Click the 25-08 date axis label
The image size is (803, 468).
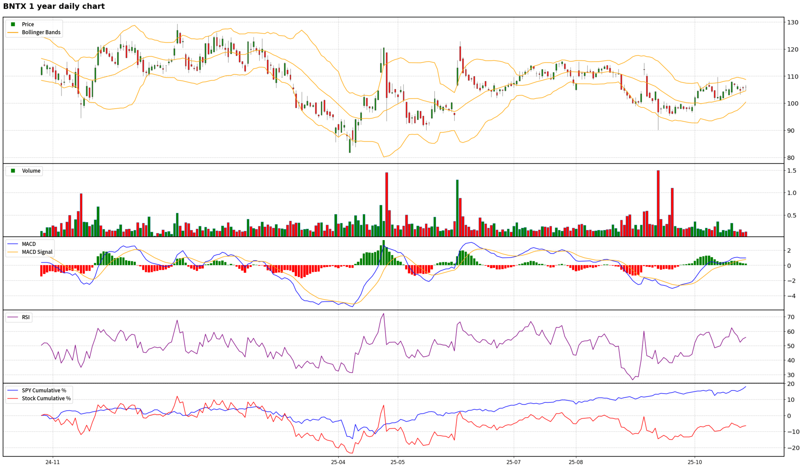[575, 462]
